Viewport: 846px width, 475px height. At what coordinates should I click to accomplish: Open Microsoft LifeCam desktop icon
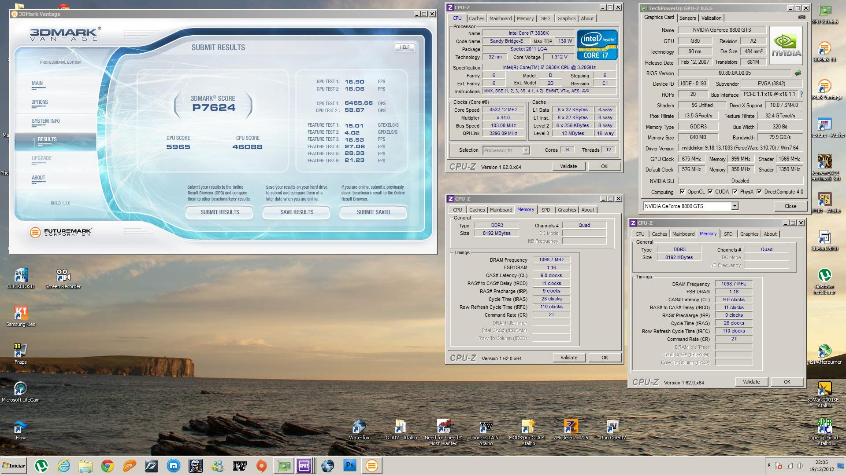[21, 392]
